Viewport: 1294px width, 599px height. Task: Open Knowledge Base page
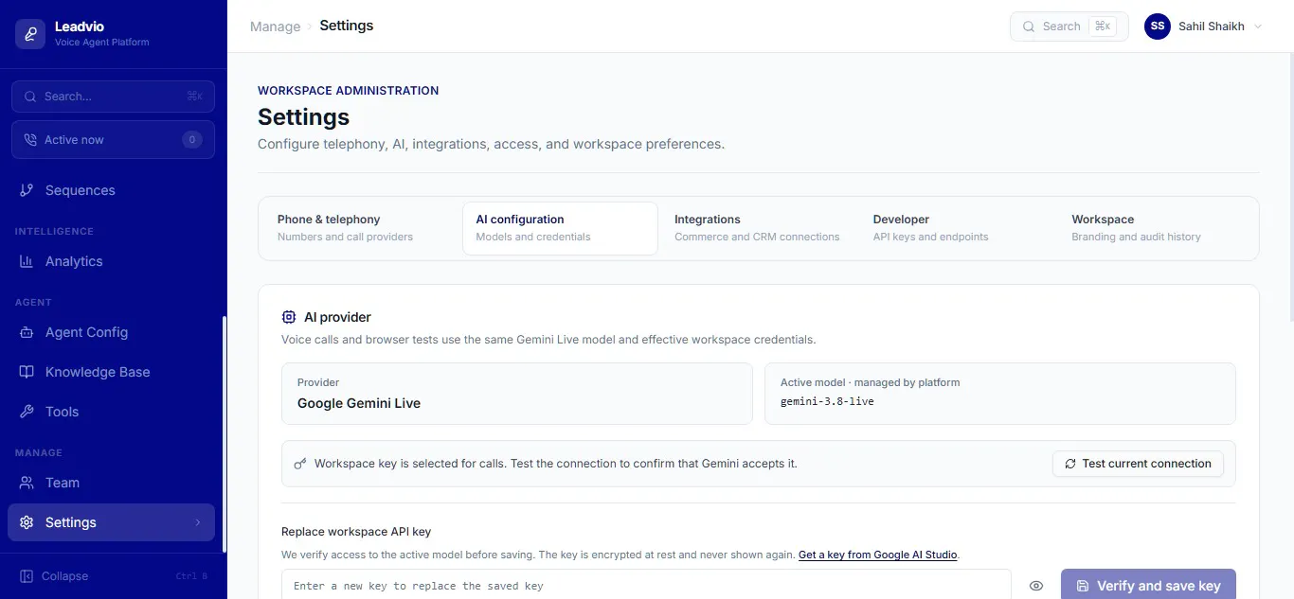111,372
